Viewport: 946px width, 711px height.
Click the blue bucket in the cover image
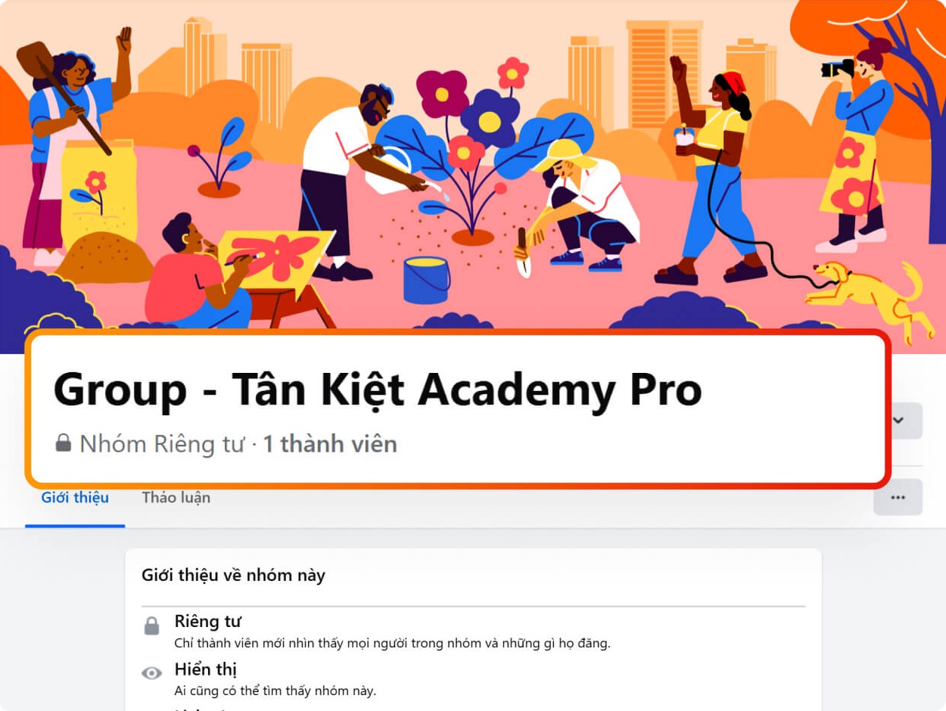[426, 279]
